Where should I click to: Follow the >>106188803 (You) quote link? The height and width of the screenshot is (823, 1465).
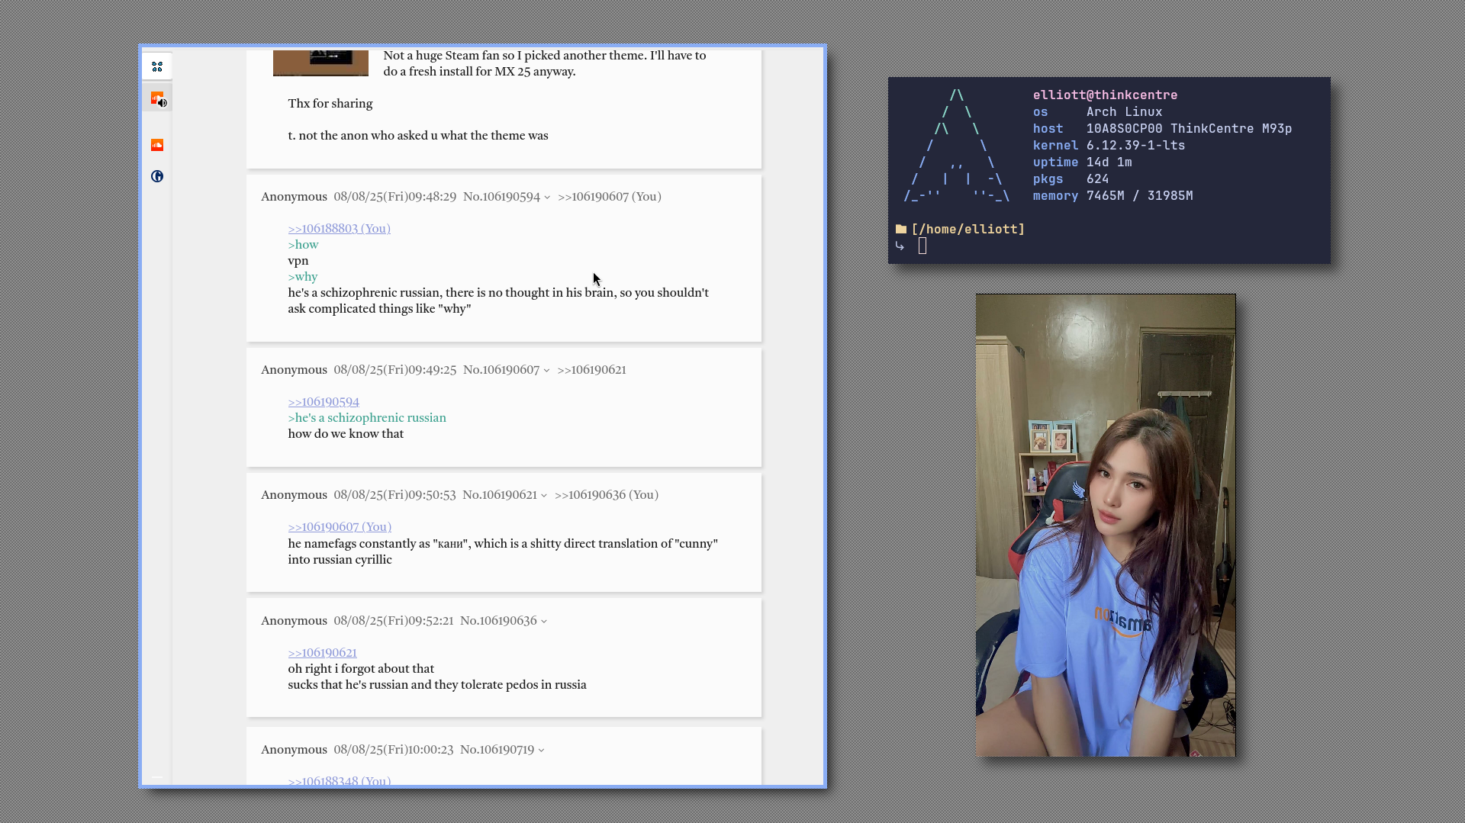coord(339,229)
